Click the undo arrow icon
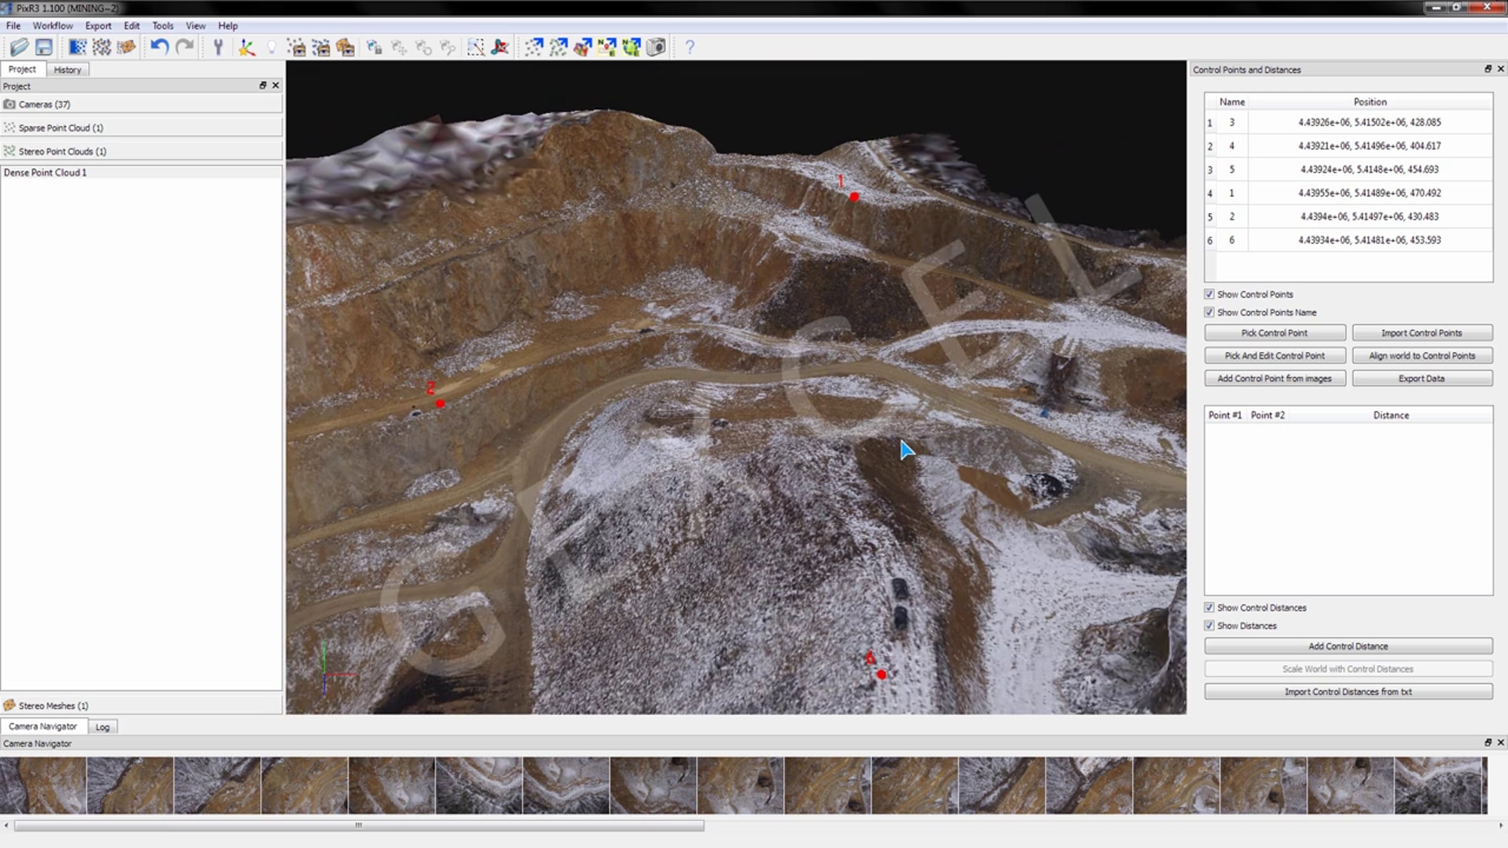 pyautogui.click(x=159, y=47)
